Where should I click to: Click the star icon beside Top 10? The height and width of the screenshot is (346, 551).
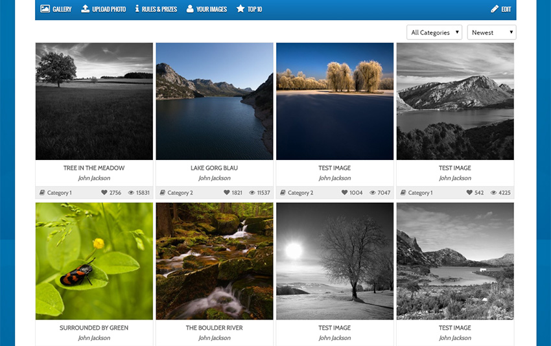[x=240, y=9]
